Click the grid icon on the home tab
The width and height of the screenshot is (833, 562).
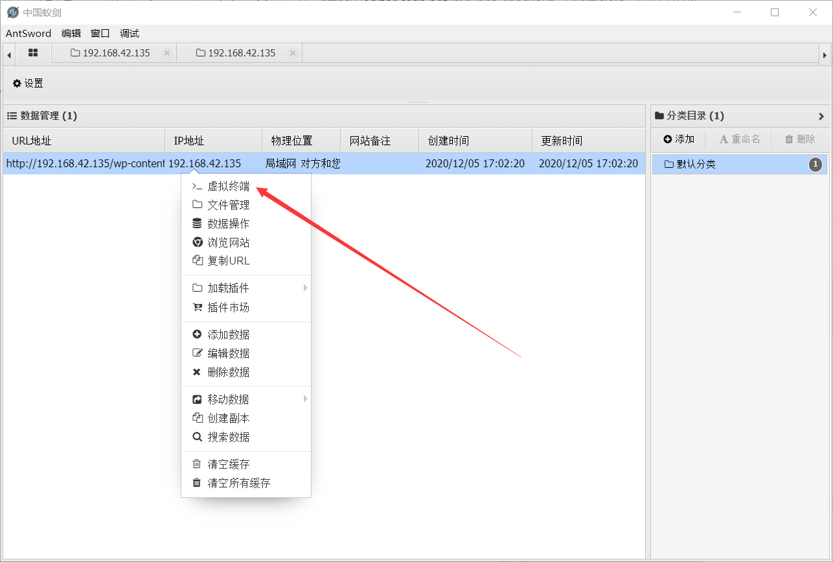point(32,53)
